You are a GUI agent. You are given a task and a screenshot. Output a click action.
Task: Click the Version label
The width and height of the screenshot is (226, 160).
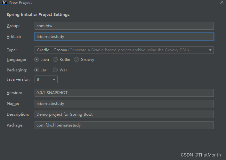14,93
